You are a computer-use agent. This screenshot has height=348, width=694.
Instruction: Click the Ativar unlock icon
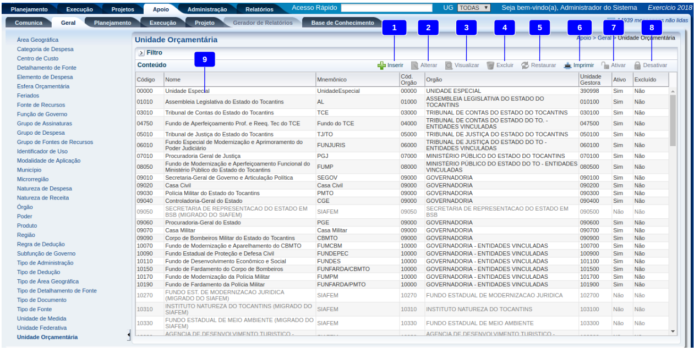[x=605, y=65]
